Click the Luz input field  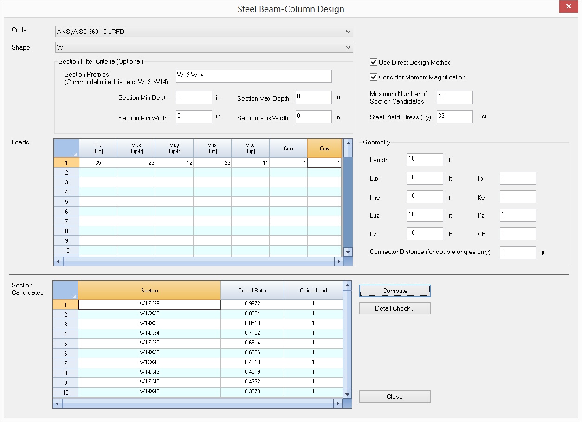425,215
